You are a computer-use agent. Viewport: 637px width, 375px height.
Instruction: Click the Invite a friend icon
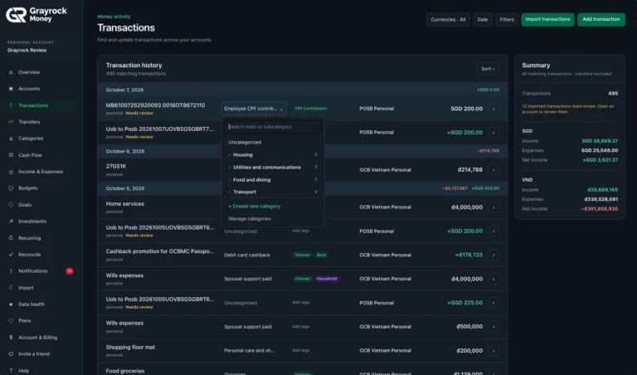pos(11,354)
